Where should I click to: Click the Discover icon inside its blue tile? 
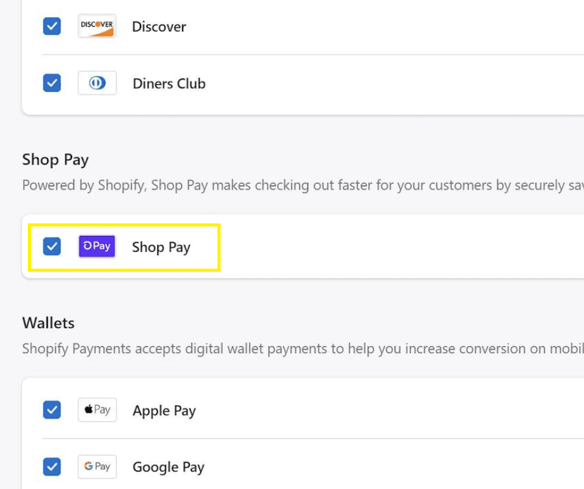coord(97,26)
